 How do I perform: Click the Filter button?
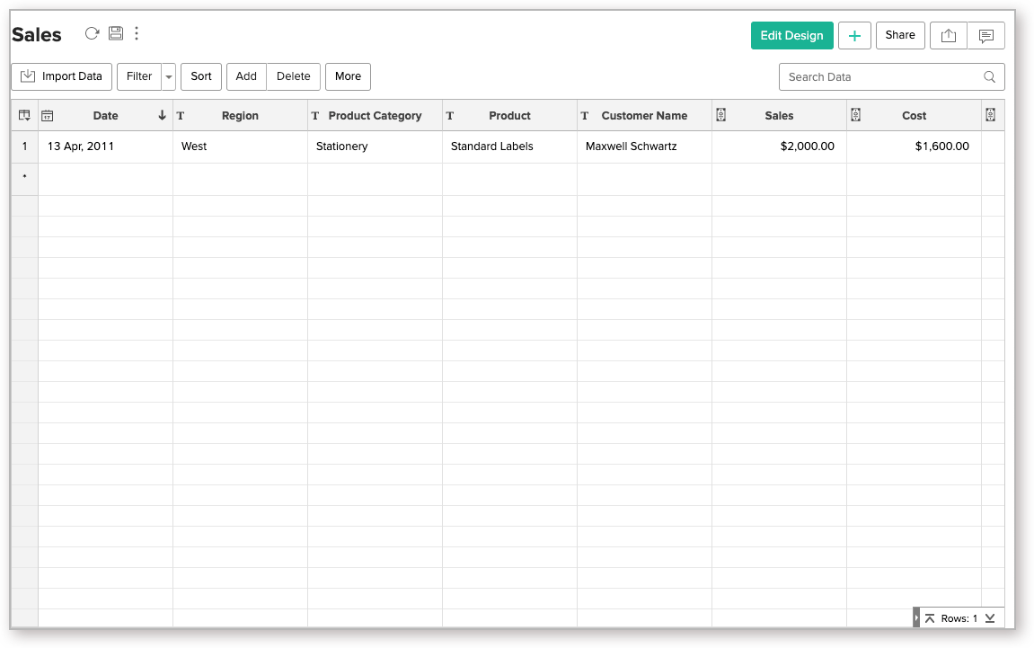tap(139, 76)
